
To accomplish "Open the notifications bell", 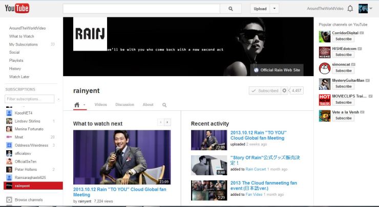I will point(350,9).
